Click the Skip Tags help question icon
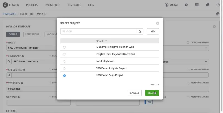The image size is (223, 113). point(19,97)
